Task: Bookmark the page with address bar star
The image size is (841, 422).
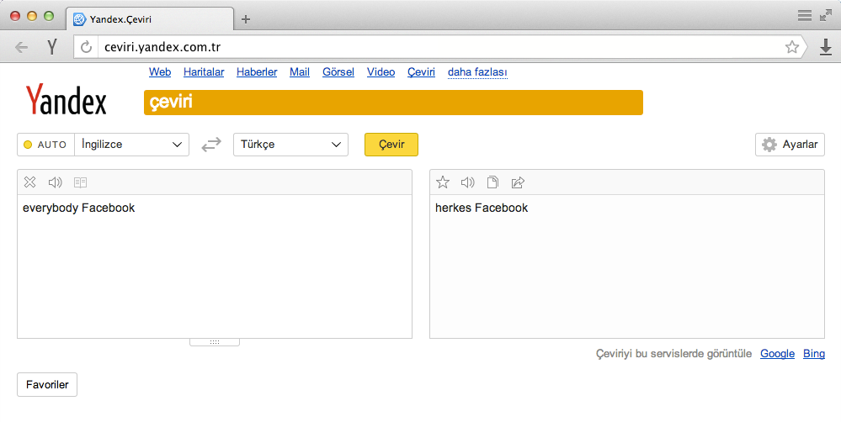Action: pos(792,47)
